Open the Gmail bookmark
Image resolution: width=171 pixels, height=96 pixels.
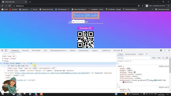[5, 10]
